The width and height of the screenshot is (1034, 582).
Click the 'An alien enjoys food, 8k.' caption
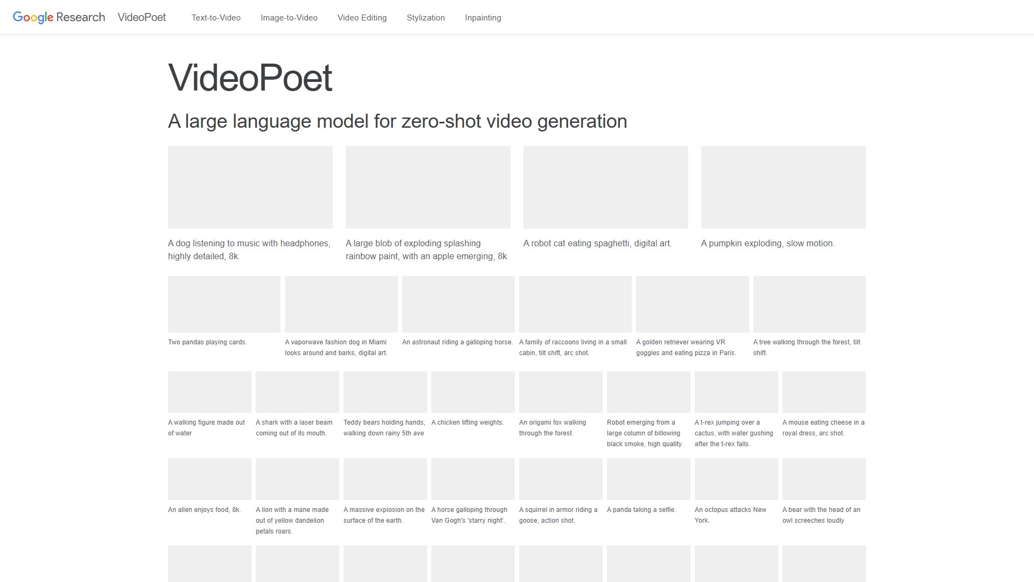pos(205,510)
